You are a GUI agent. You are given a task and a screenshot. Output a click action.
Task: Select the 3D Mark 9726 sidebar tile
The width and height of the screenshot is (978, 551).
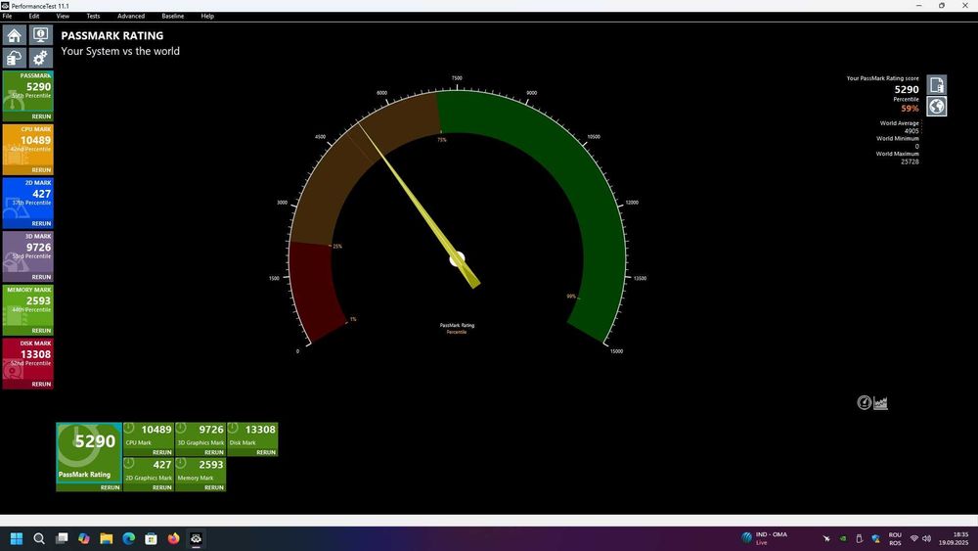28,253
